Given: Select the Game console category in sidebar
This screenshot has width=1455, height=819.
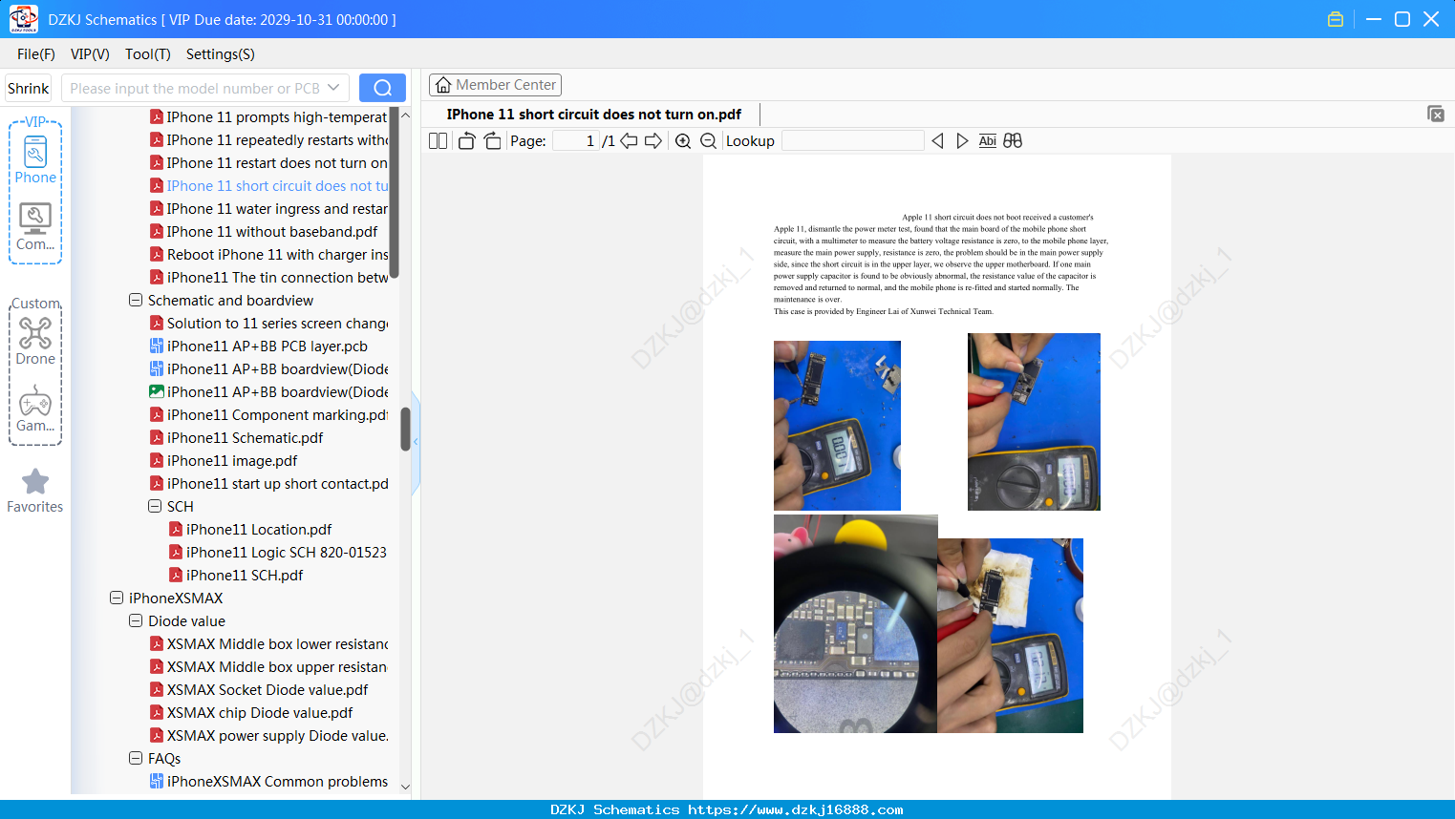Looking at the screenshot, I should coord(35,409).
